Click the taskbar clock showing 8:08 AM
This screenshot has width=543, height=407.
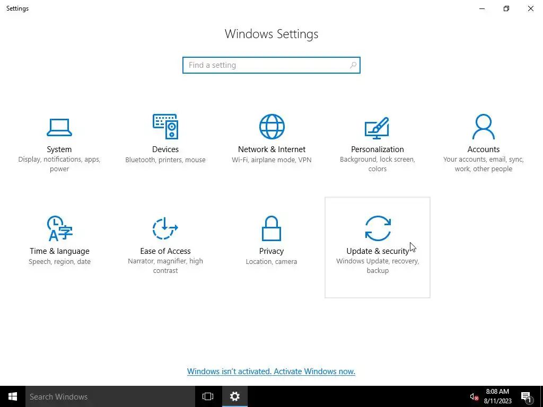click(x=497, y=396)
